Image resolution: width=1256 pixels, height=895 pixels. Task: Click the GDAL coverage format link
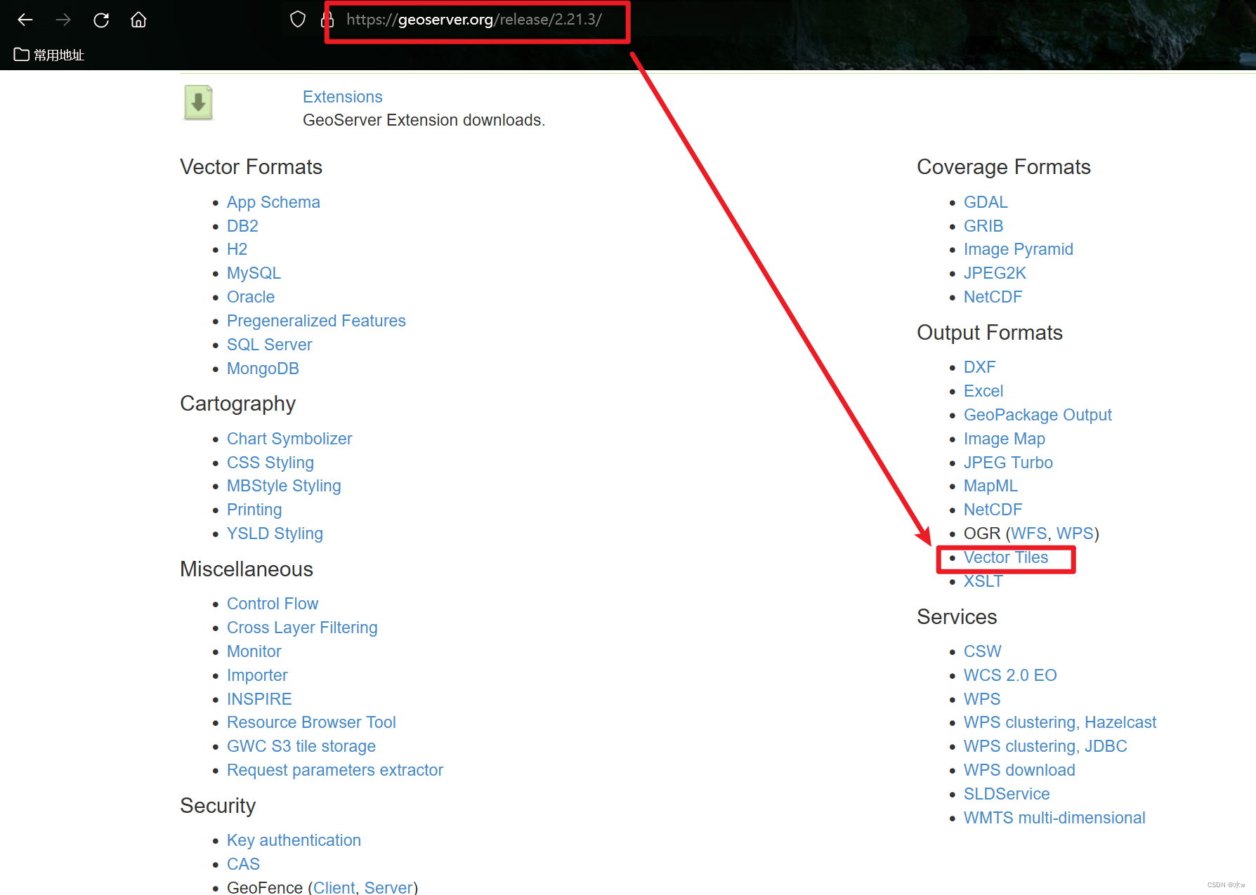click(986, 202)
